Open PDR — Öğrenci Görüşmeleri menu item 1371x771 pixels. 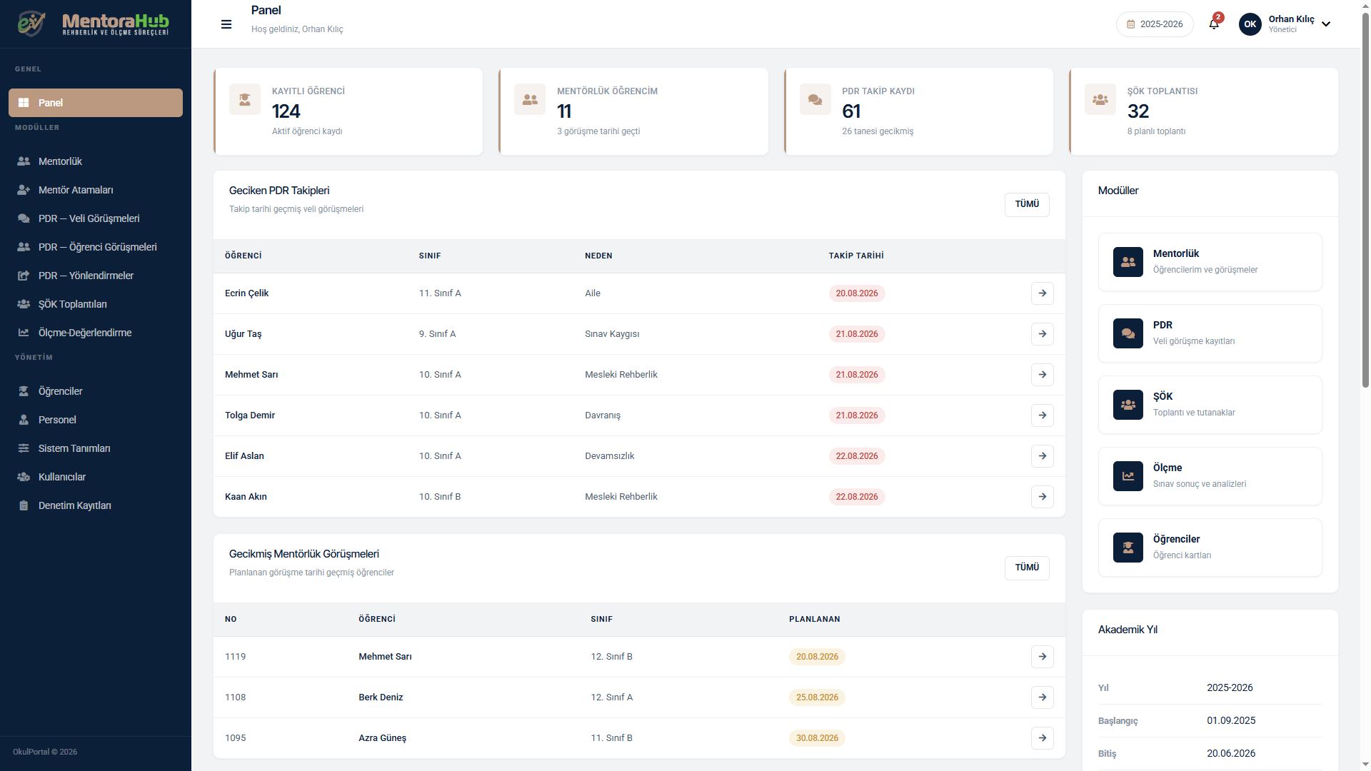[96, 247]
